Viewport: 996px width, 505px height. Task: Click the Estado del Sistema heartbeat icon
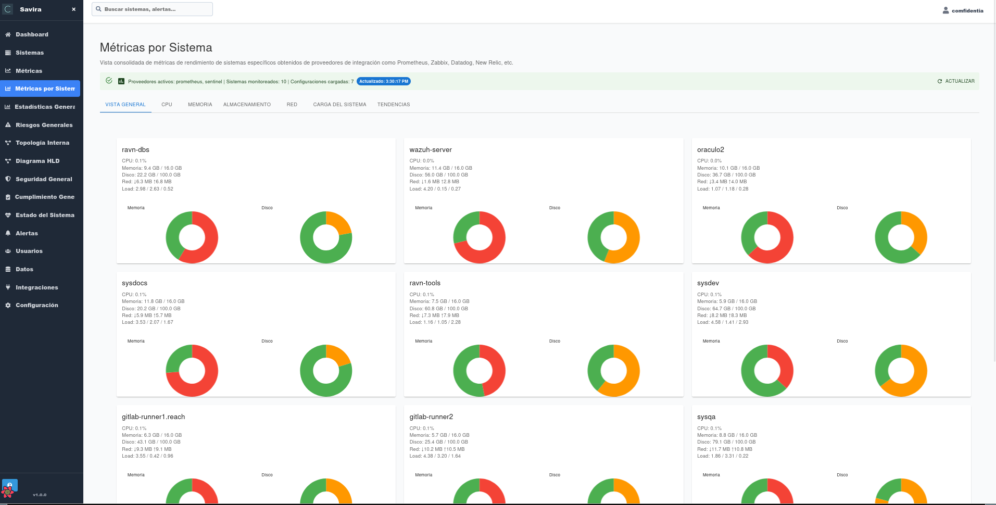(8, 215)
